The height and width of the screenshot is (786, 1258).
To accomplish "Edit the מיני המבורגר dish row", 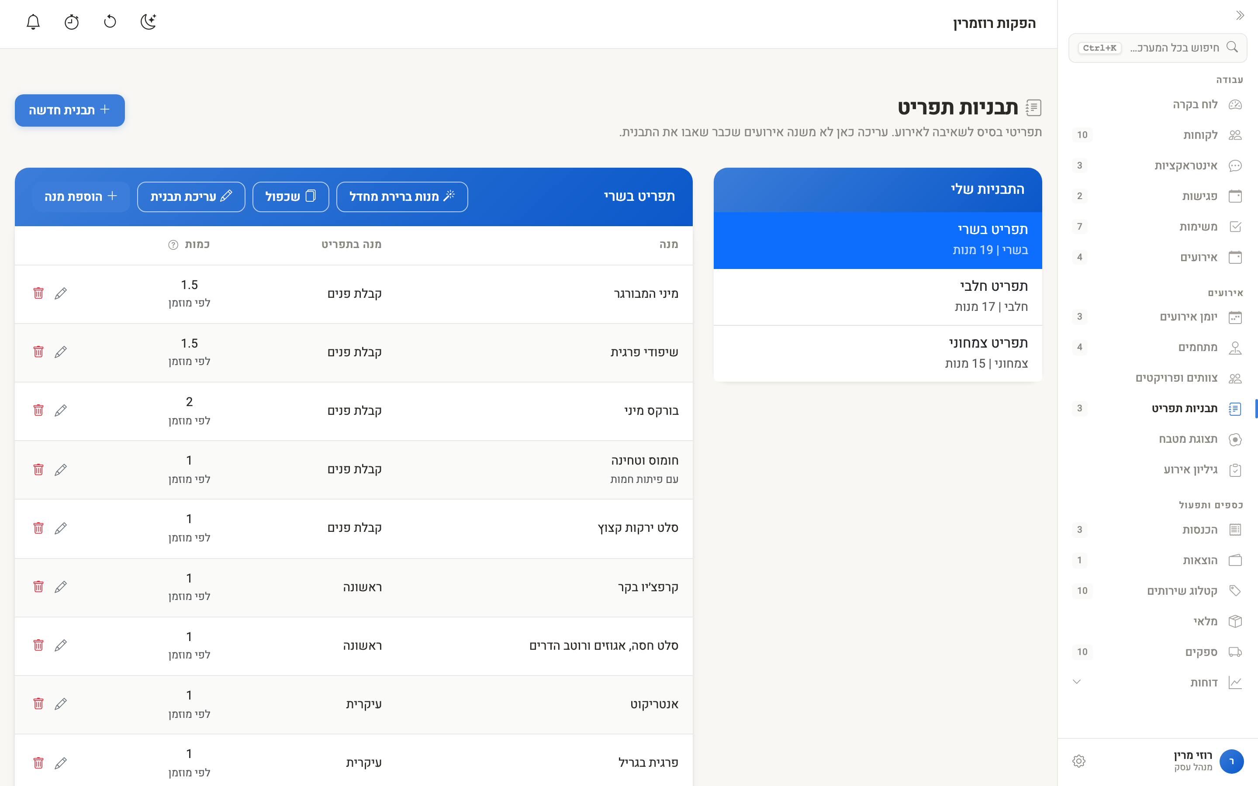I will point(61,293).
